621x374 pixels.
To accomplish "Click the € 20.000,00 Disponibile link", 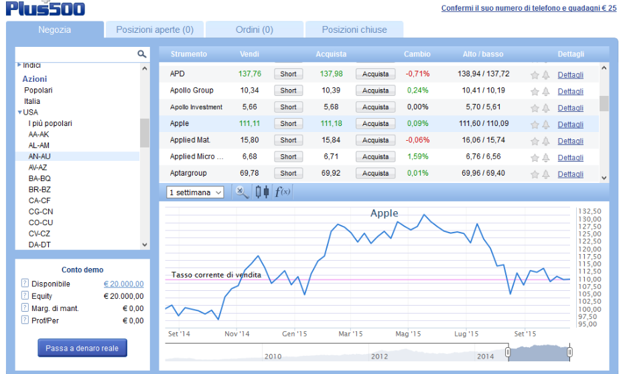I will 123,284.
